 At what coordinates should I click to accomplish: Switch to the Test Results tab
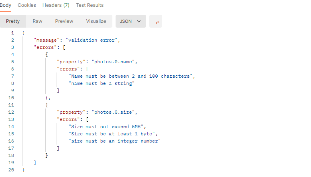(90, 5)
